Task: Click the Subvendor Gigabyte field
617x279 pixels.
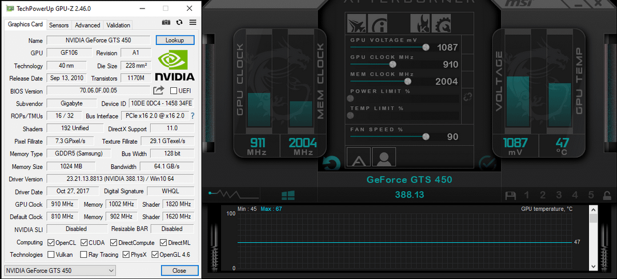Action: click(71, 103)
